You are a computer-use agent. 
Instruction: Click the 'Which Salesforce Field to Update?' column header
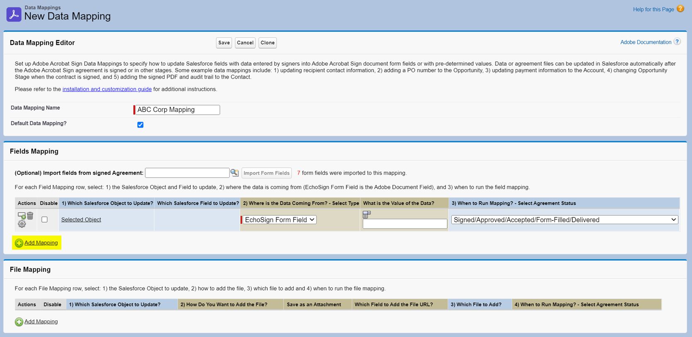(198, 203)
